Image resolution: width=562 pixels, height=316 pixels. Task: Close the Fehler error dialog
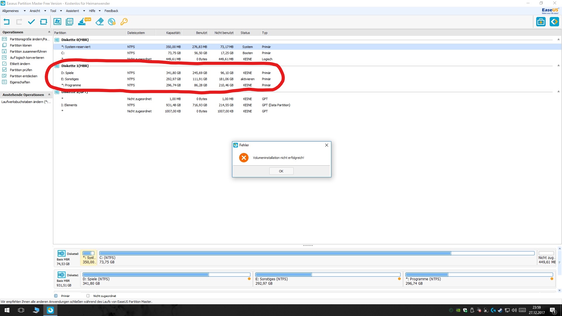point(327,145)
